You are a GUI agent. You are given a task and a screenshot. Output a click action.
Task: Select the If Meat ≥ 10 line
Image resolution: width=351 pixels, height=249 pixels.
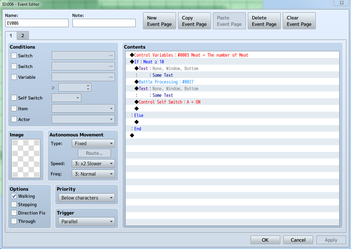232,62
